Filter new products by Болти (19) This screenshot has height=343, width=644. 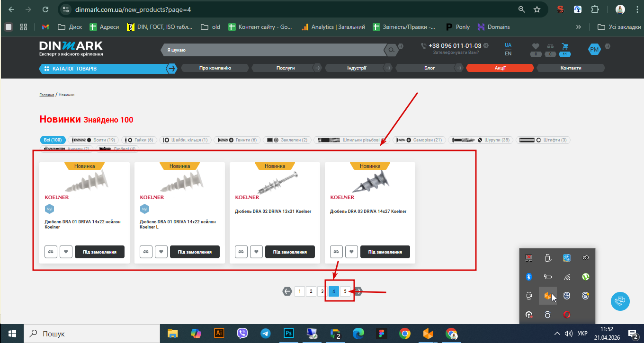coord(94,140)
